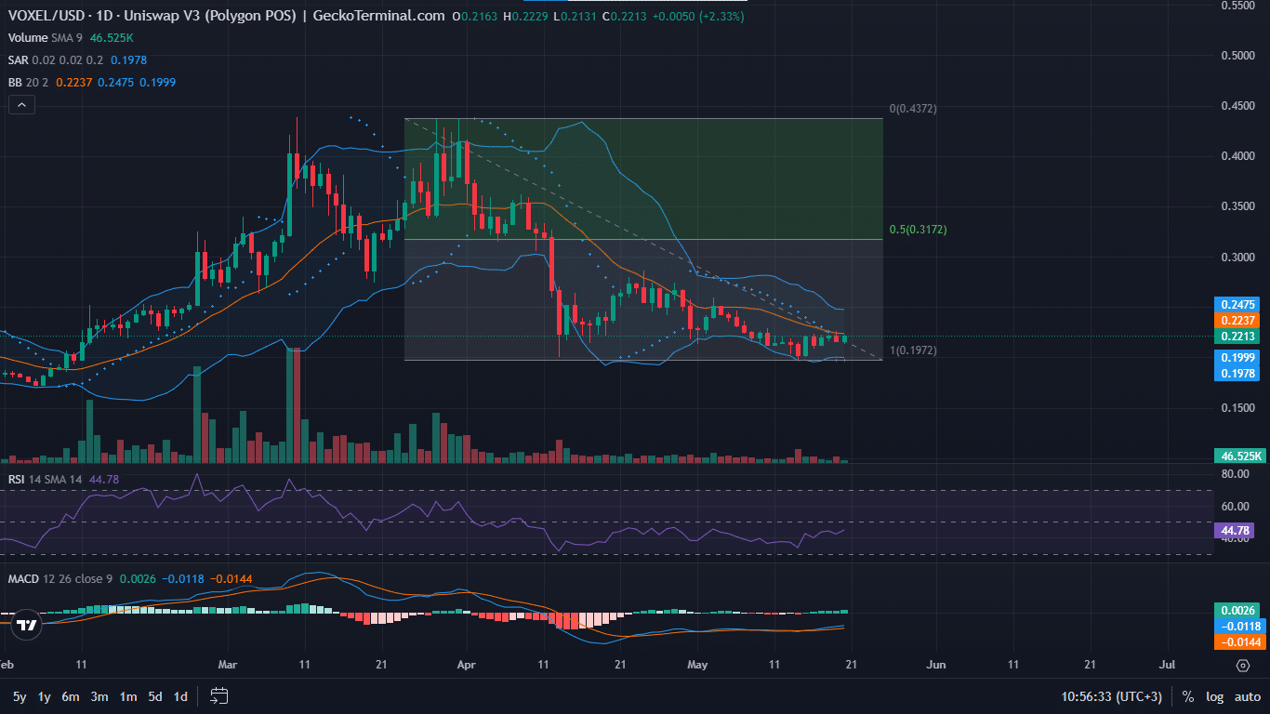Screen dimensions: 1270x714
Task: Click the 0.5500 price axis tick
Action: [1240, 6]
